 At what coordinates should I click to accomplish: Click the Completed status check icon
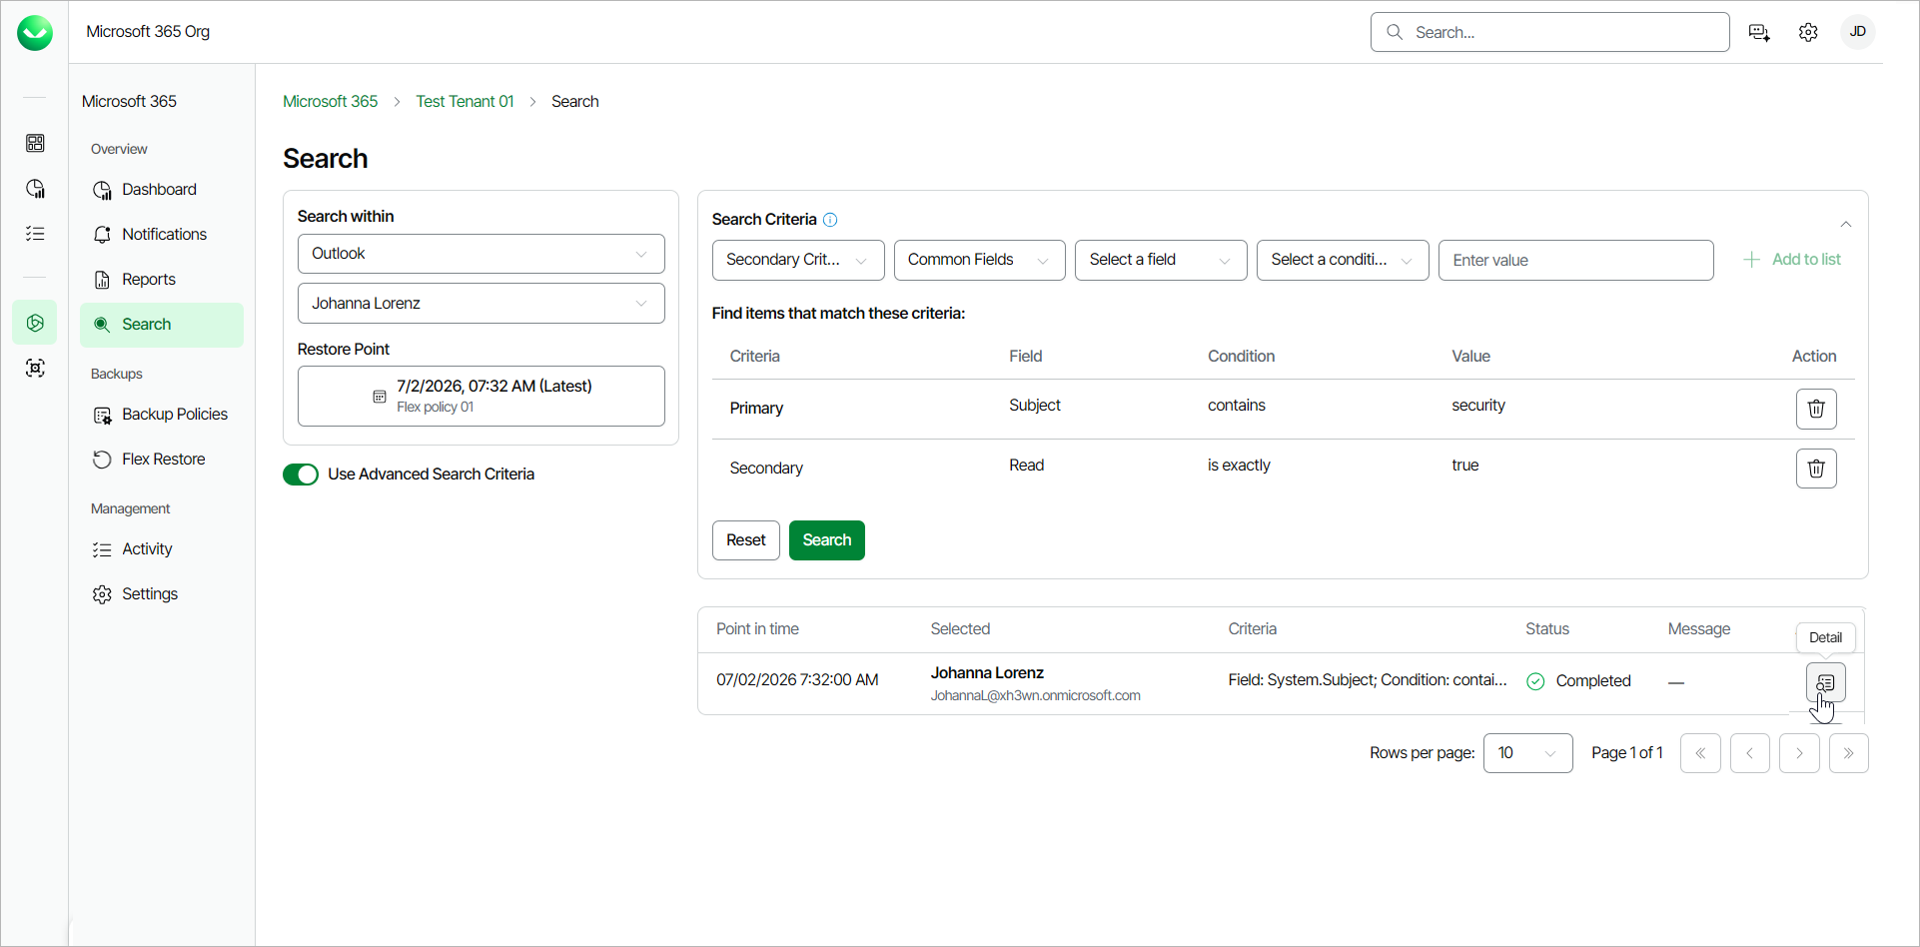tap(1535, 681)
